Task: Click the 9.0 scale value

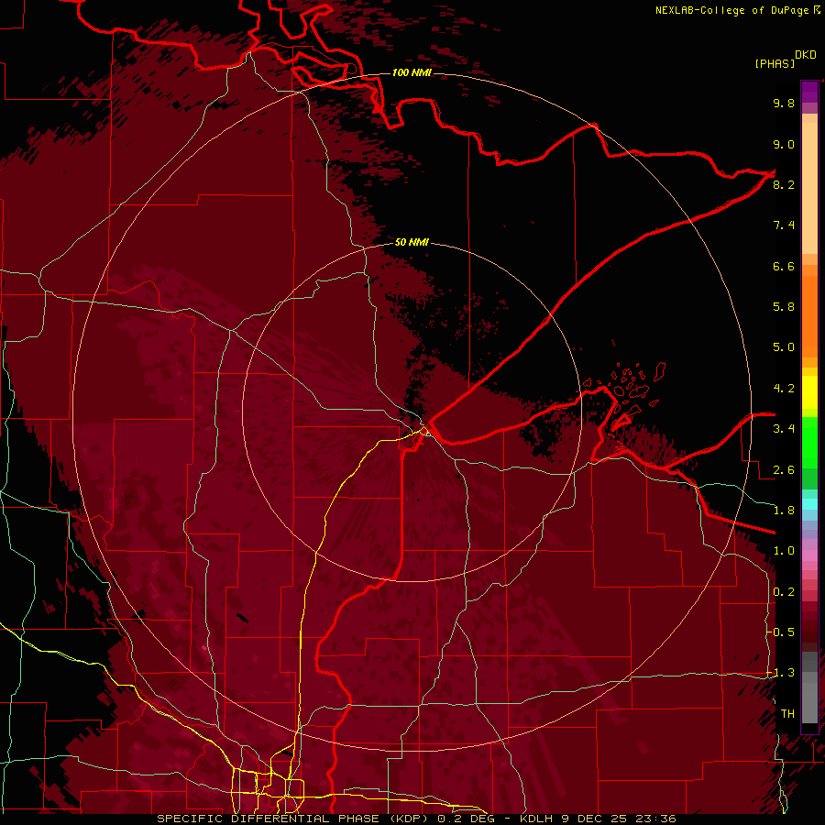Action: pyautogui.click(x=784, y=145)
